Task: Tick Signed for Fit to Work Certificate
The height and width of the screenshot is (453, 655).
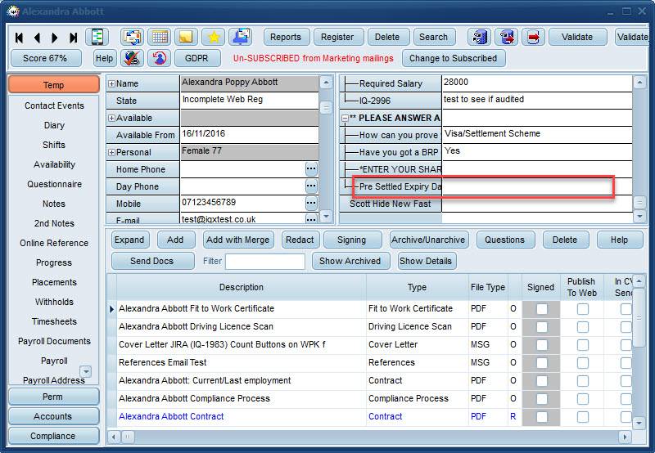Action: coord(542,308)
